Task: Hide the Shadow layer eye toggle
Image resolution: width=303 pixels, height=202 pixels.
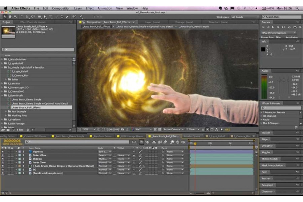Action: coord(3,159)
